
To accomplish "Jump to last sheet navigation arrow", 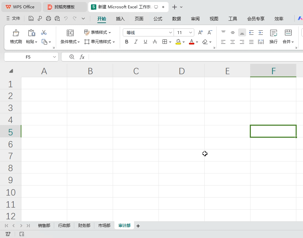I will click(28, 225).
